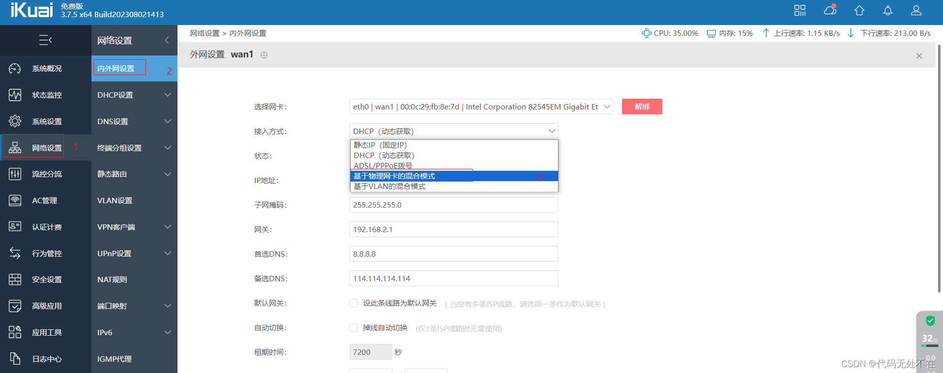Screen dimensions: 943x373
Task: Click the 解绑 unbind button
Action: (642, 107)
